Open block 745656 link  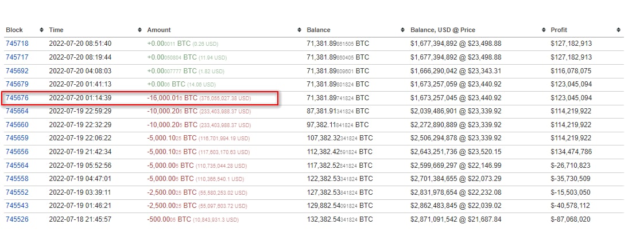[17, 152]
